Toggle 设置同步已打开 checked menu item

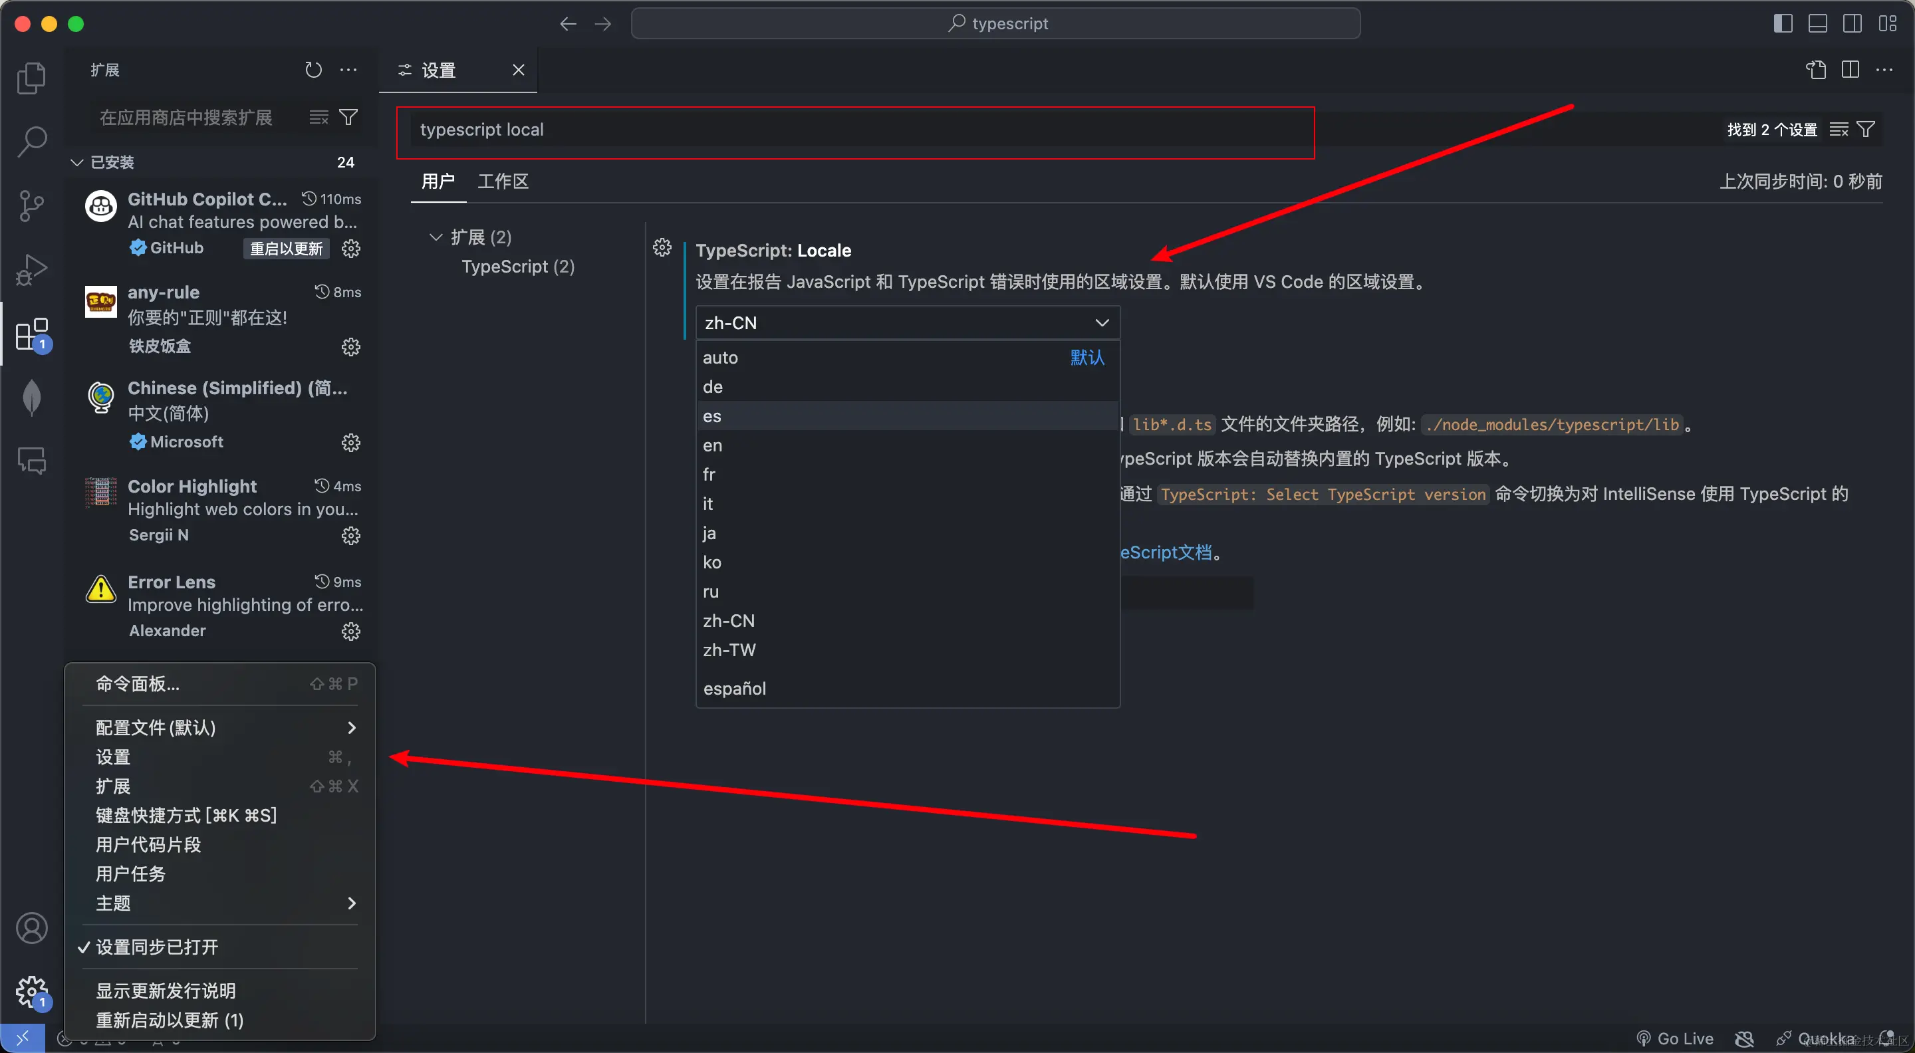pos(157,947)
